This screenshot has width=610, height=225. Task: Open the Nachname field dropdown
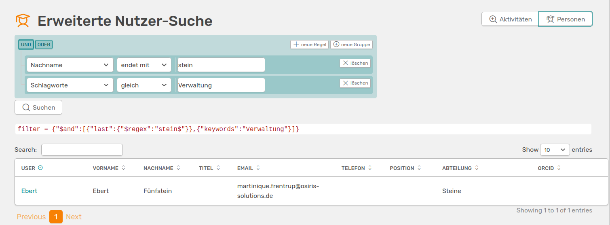point(70,65)
